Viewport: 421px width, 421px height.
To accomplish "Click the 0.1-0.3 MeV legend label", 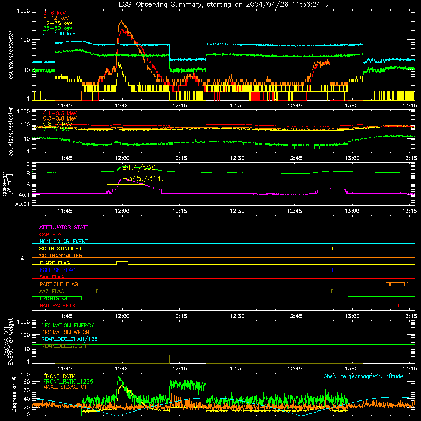I will pos(60,113).
